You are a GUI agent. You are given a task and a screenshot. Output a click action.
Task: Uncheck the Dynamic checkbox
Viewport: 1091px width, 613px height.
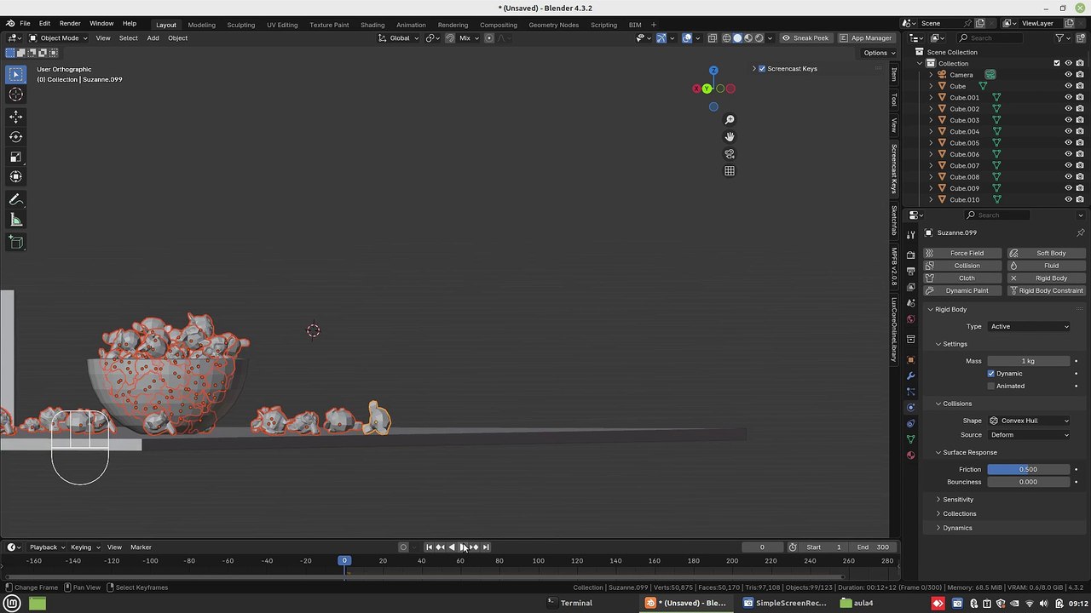pos(991,374)
